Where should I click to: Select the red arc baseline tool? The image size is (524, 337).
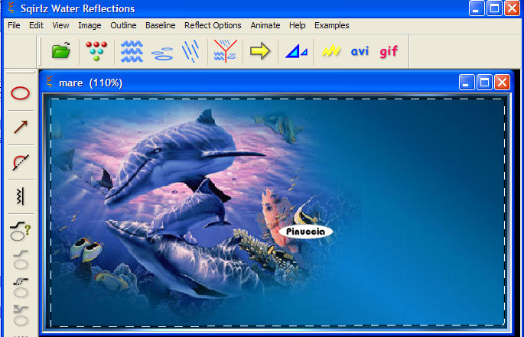[x=21, y=162]
